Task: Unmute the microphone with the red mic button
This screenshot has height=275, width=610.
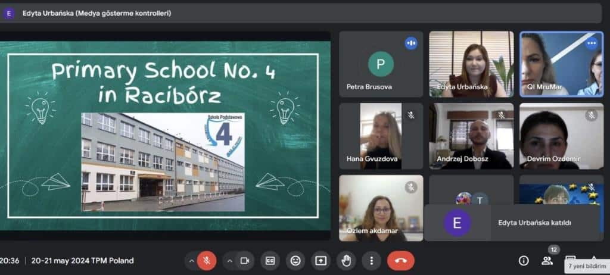Action: point(206,261)
